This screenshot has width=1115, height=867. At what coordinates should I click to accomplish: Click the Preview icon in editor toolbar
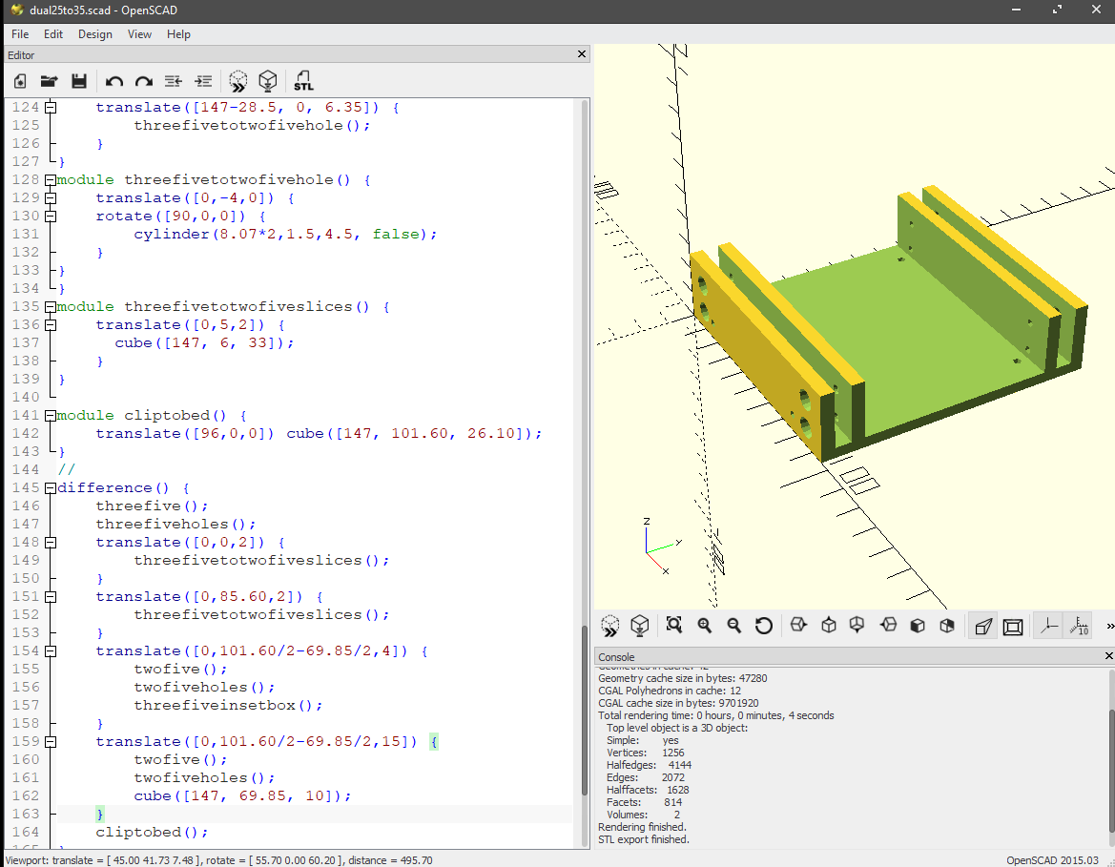pos(238,81)
